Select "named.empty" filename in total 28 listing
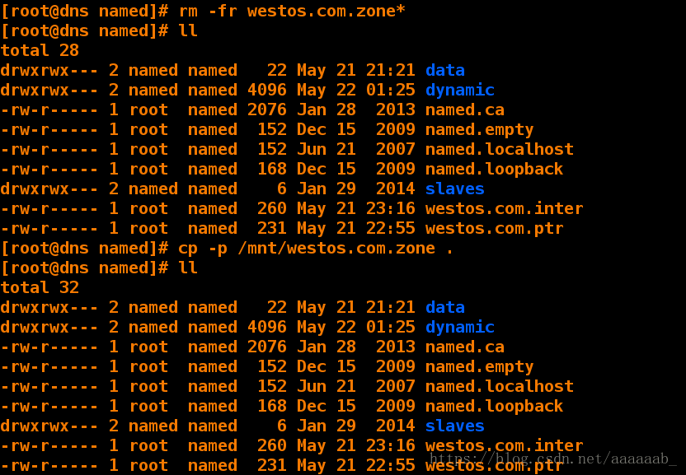This screenshot has width=686, height=475. tap(480, 130)
